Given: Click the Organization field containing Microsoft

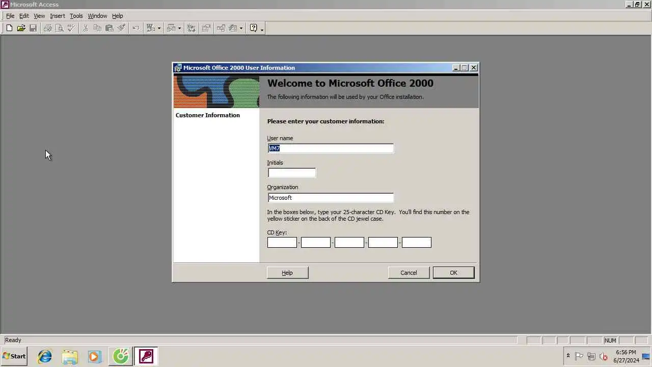Looking at the screenshot, I should [x=331, y=198].
